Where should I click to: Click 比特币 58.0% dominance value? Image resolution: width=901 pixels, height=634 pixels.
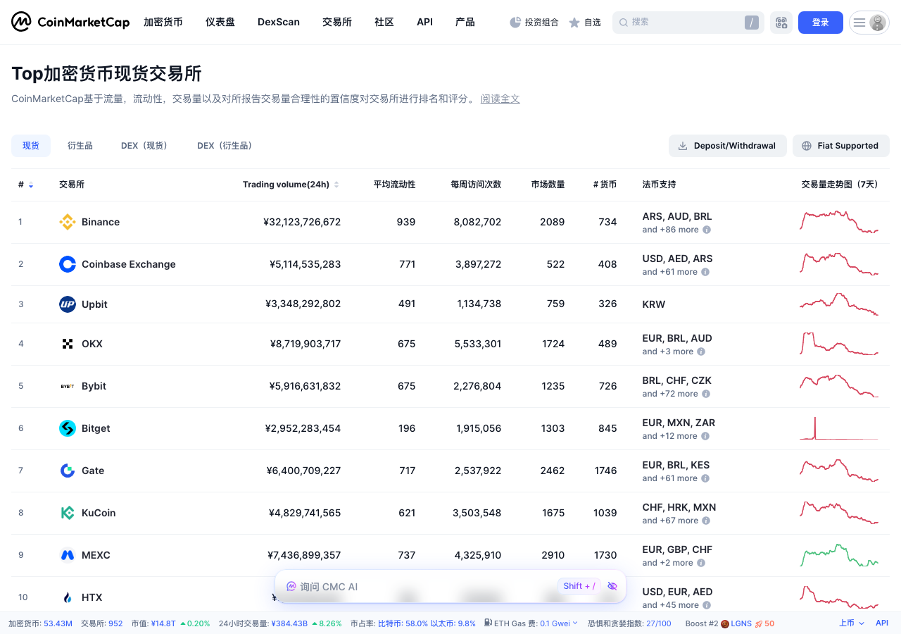[x=403, y=623]
